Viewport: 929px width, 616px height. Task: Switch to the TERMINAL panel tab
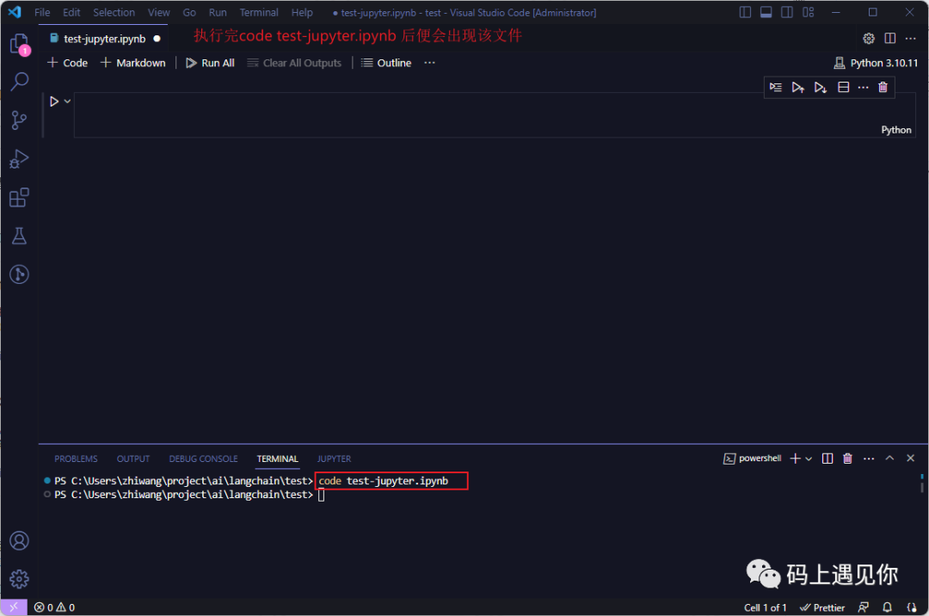pyautogui.click(x=277, y=459)
